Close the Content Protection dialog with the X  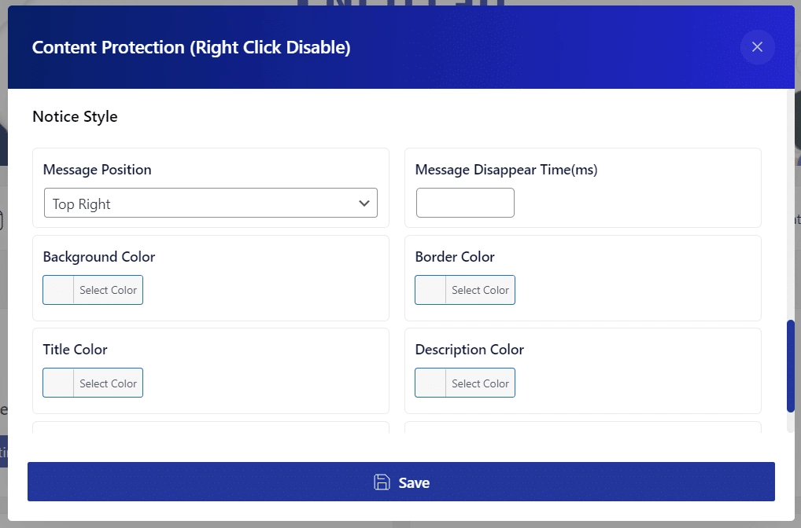click(756, 47)
